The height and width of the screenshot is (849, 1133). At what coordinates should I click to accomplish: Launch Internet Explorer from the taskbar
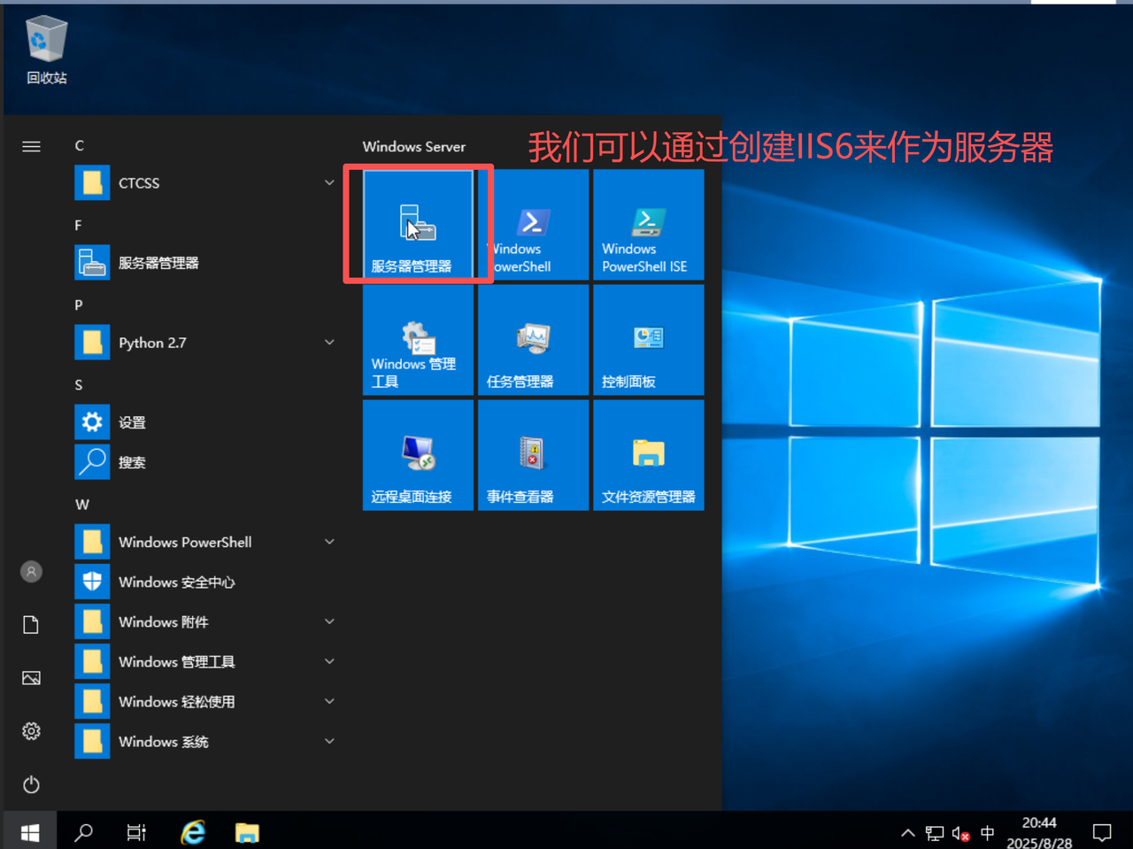(192, 832)
